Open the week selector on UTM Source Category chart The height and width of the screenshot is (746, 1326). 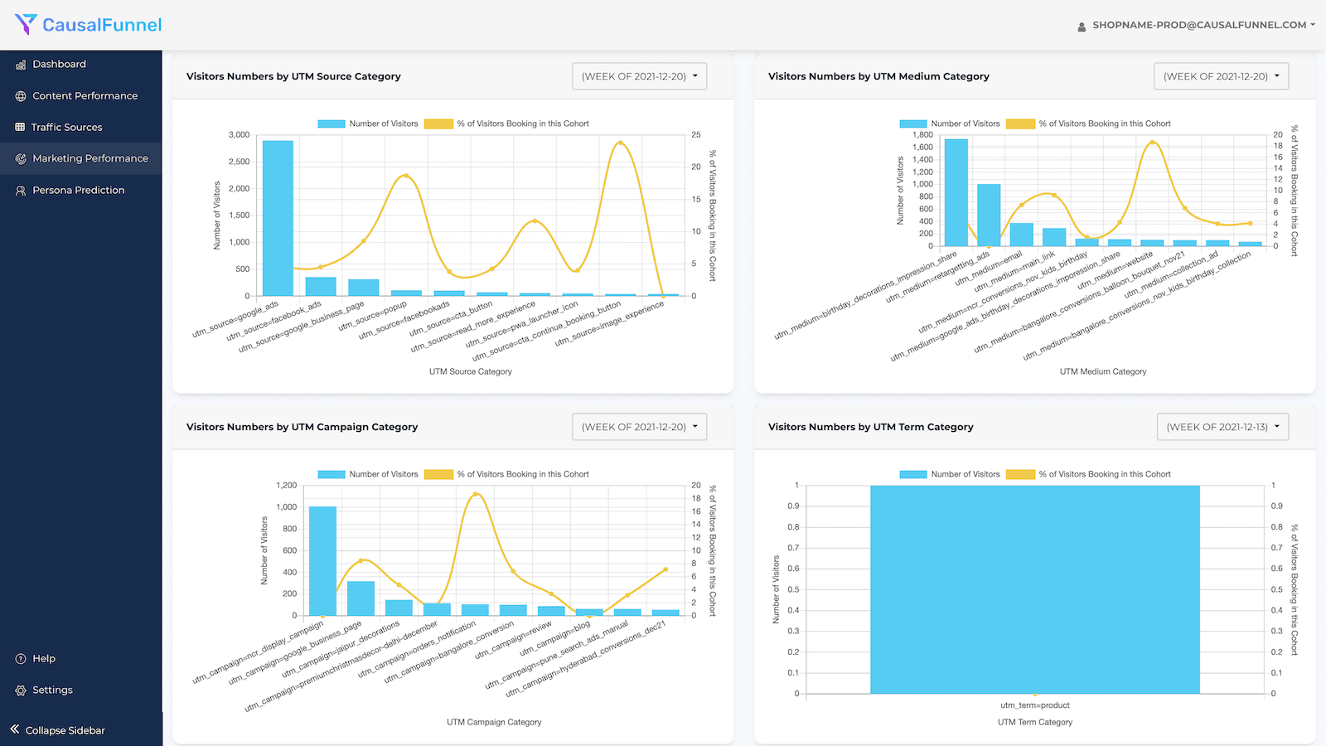(x=638, y=75)
